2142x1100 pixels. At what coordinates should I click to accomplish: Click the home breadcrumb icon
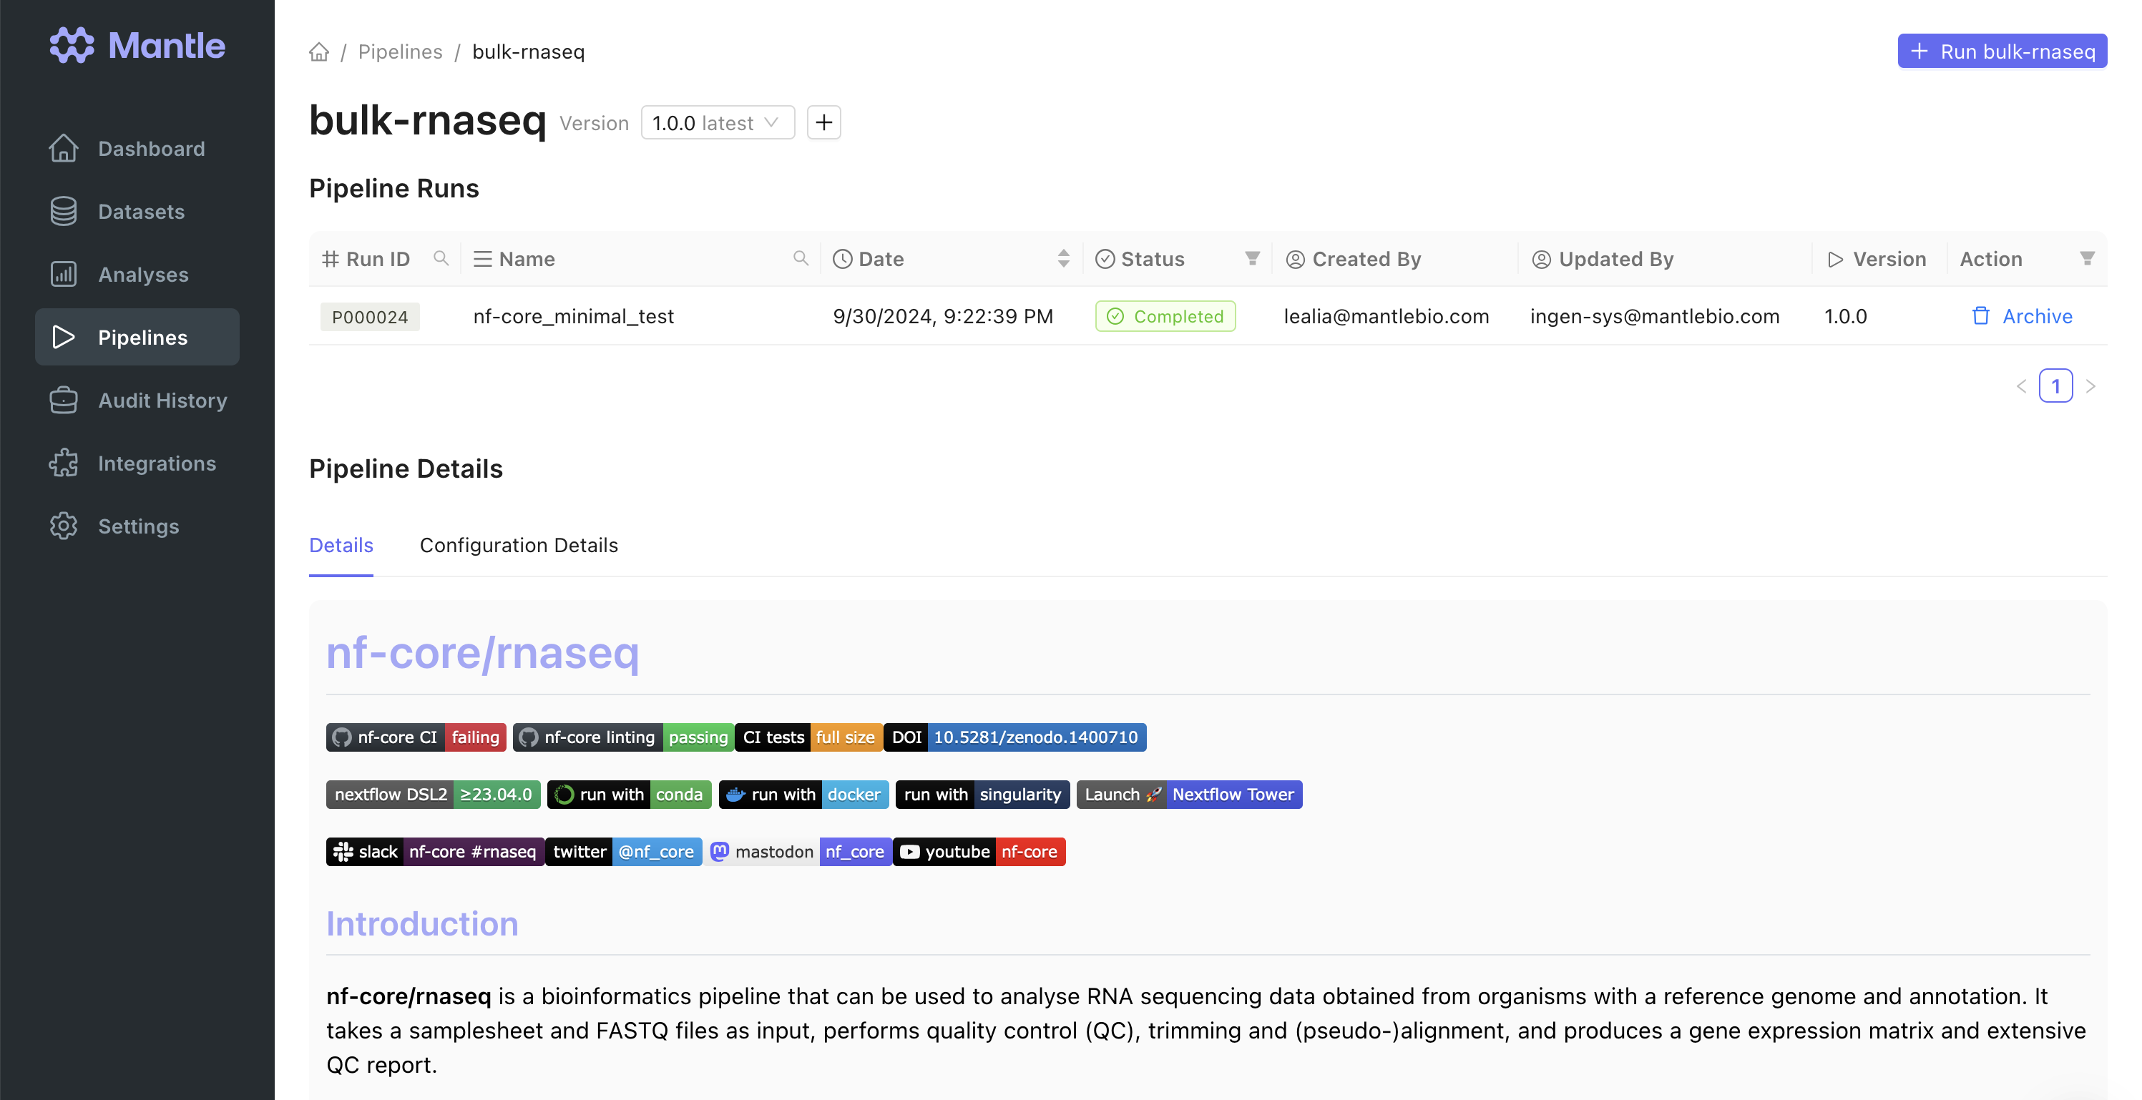(x=319, y=51)
